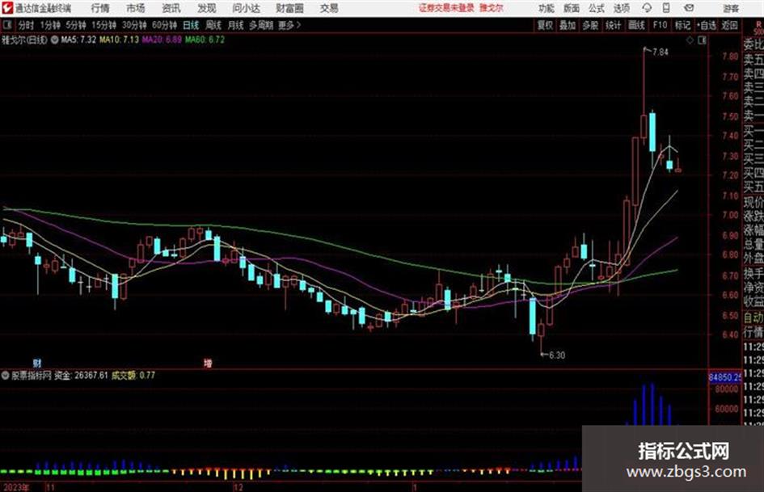This screenshot has height=492, width=764.
Task: Click the 通达信 red logo icon
Action: pyautogui.click(x=7, y=8)
